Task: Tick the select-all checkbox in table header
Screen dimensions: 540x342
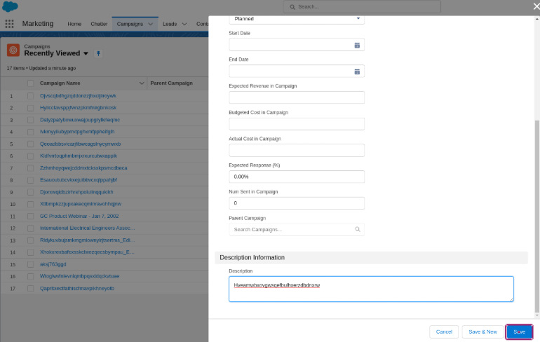Action: [30, 83]
